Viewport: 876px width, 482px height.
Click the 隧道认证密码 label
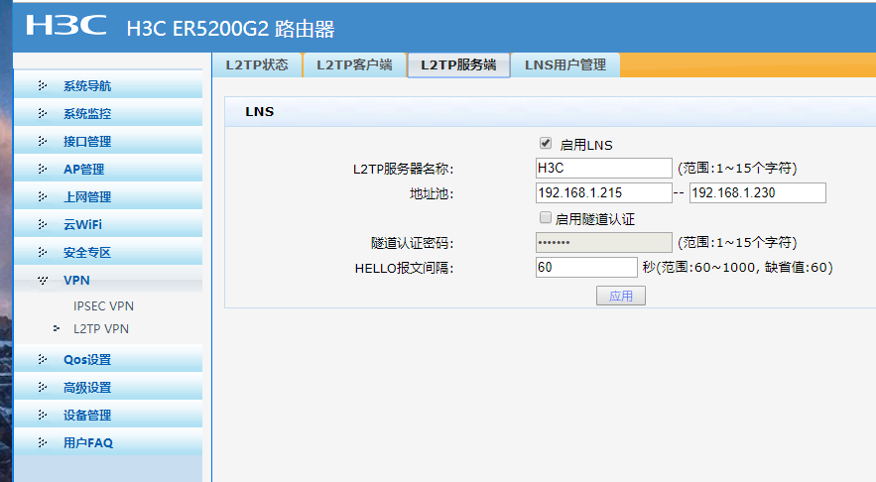point(413,244)
